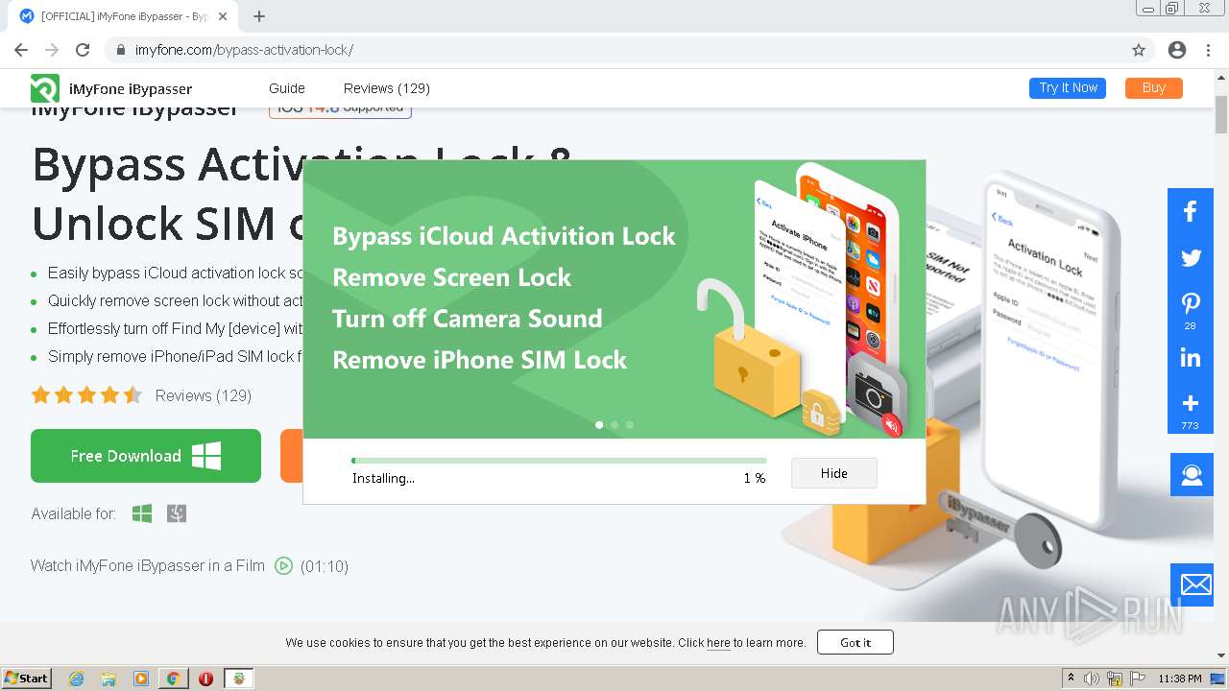Screen dimensions: 1229x691
Task: Open the support chat agent icon
Action: click(1192, 475)
